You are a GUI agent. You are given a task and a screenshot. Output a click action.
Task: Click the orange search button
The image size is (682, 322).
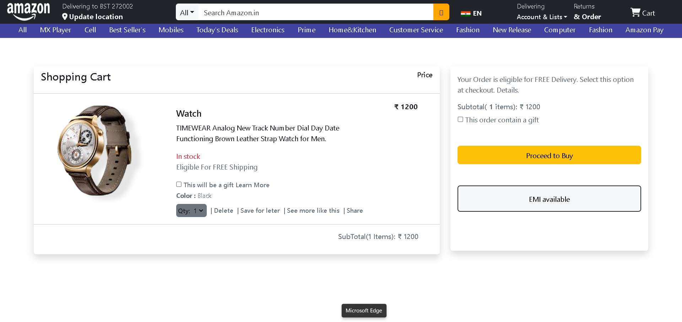tap(441, 12)
